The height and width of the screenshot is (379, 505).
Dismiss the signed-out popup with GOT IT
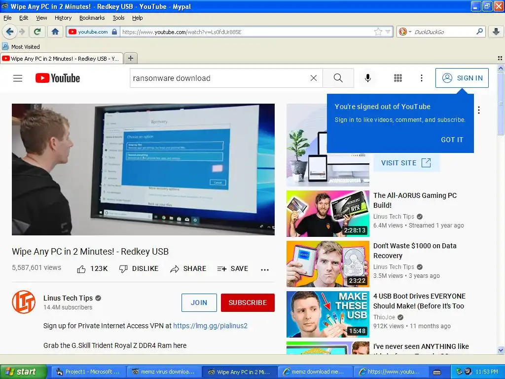pos(452,140)
